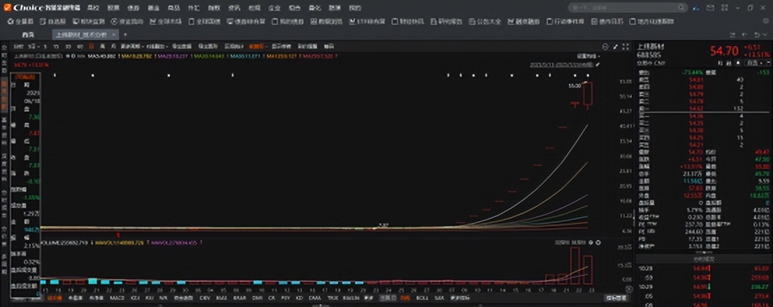Image resolution: width=773 pixels, height=307 pixels.
Task: Switch to the BRAR indicator tab
Action: click(x=240, y=298)
